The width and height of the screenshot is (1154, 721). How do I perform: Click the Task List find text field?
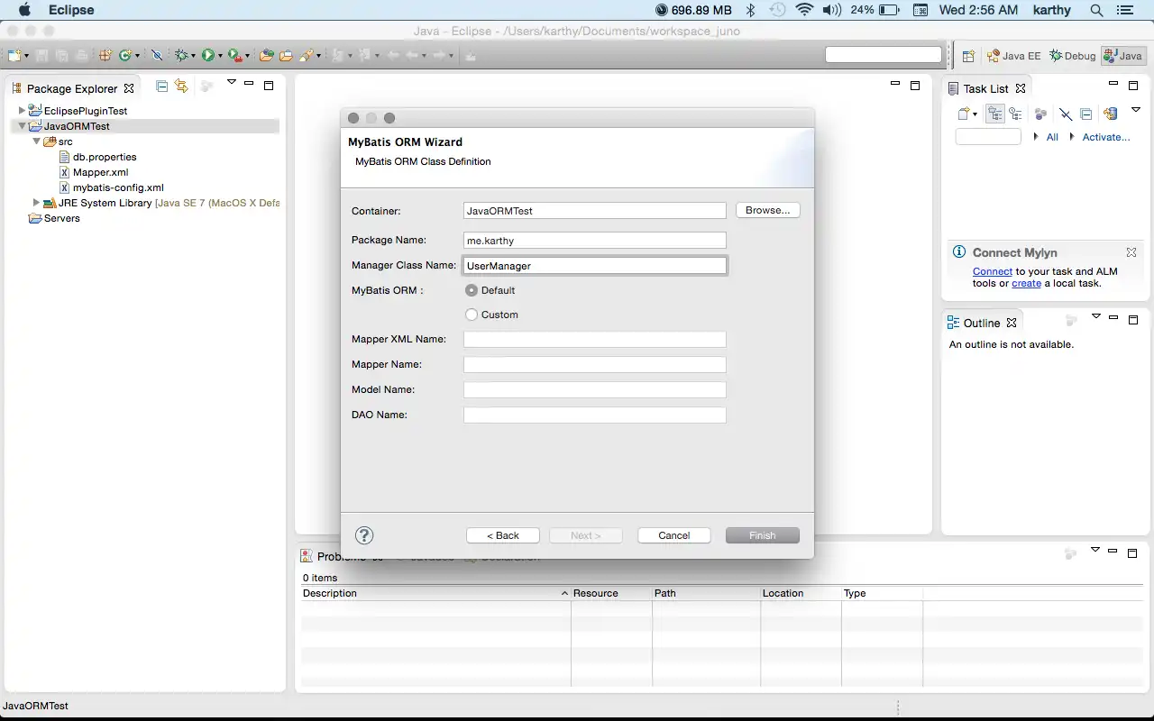tap(988, 137)
